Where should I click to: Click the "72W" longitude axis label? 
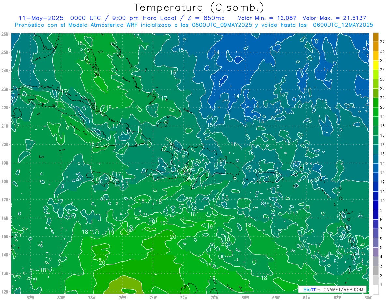coord(184,297)
